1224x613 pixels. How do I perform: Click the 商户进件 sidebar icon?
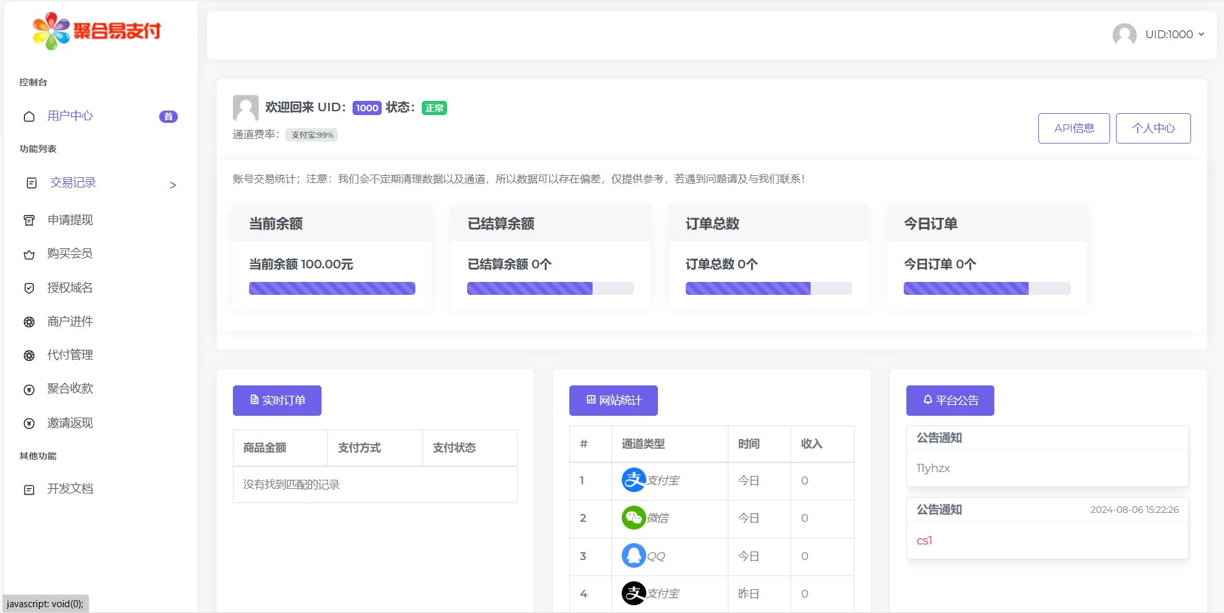28,321
